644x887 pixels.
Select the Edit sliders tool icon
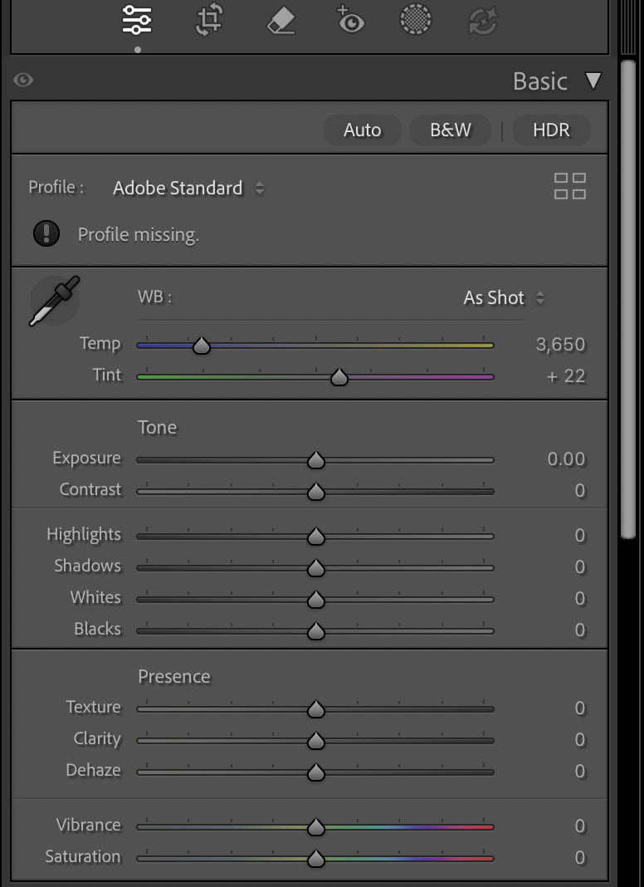tap(137, 20)
